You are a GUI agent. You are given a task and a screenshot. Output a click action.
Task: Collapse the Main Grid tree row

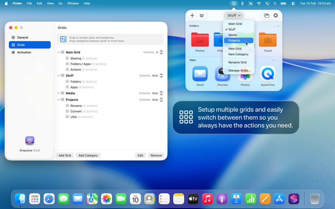(x=59, y=52)
